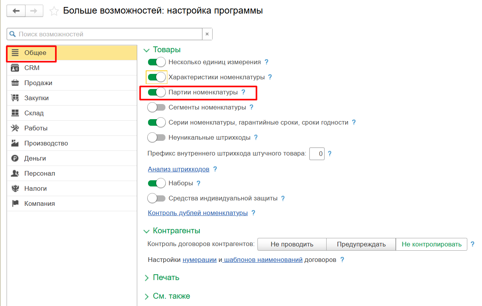Collapse the Контрагенты section
The image size is (482, 306).
pyautogui.click(x=146, y=231)
